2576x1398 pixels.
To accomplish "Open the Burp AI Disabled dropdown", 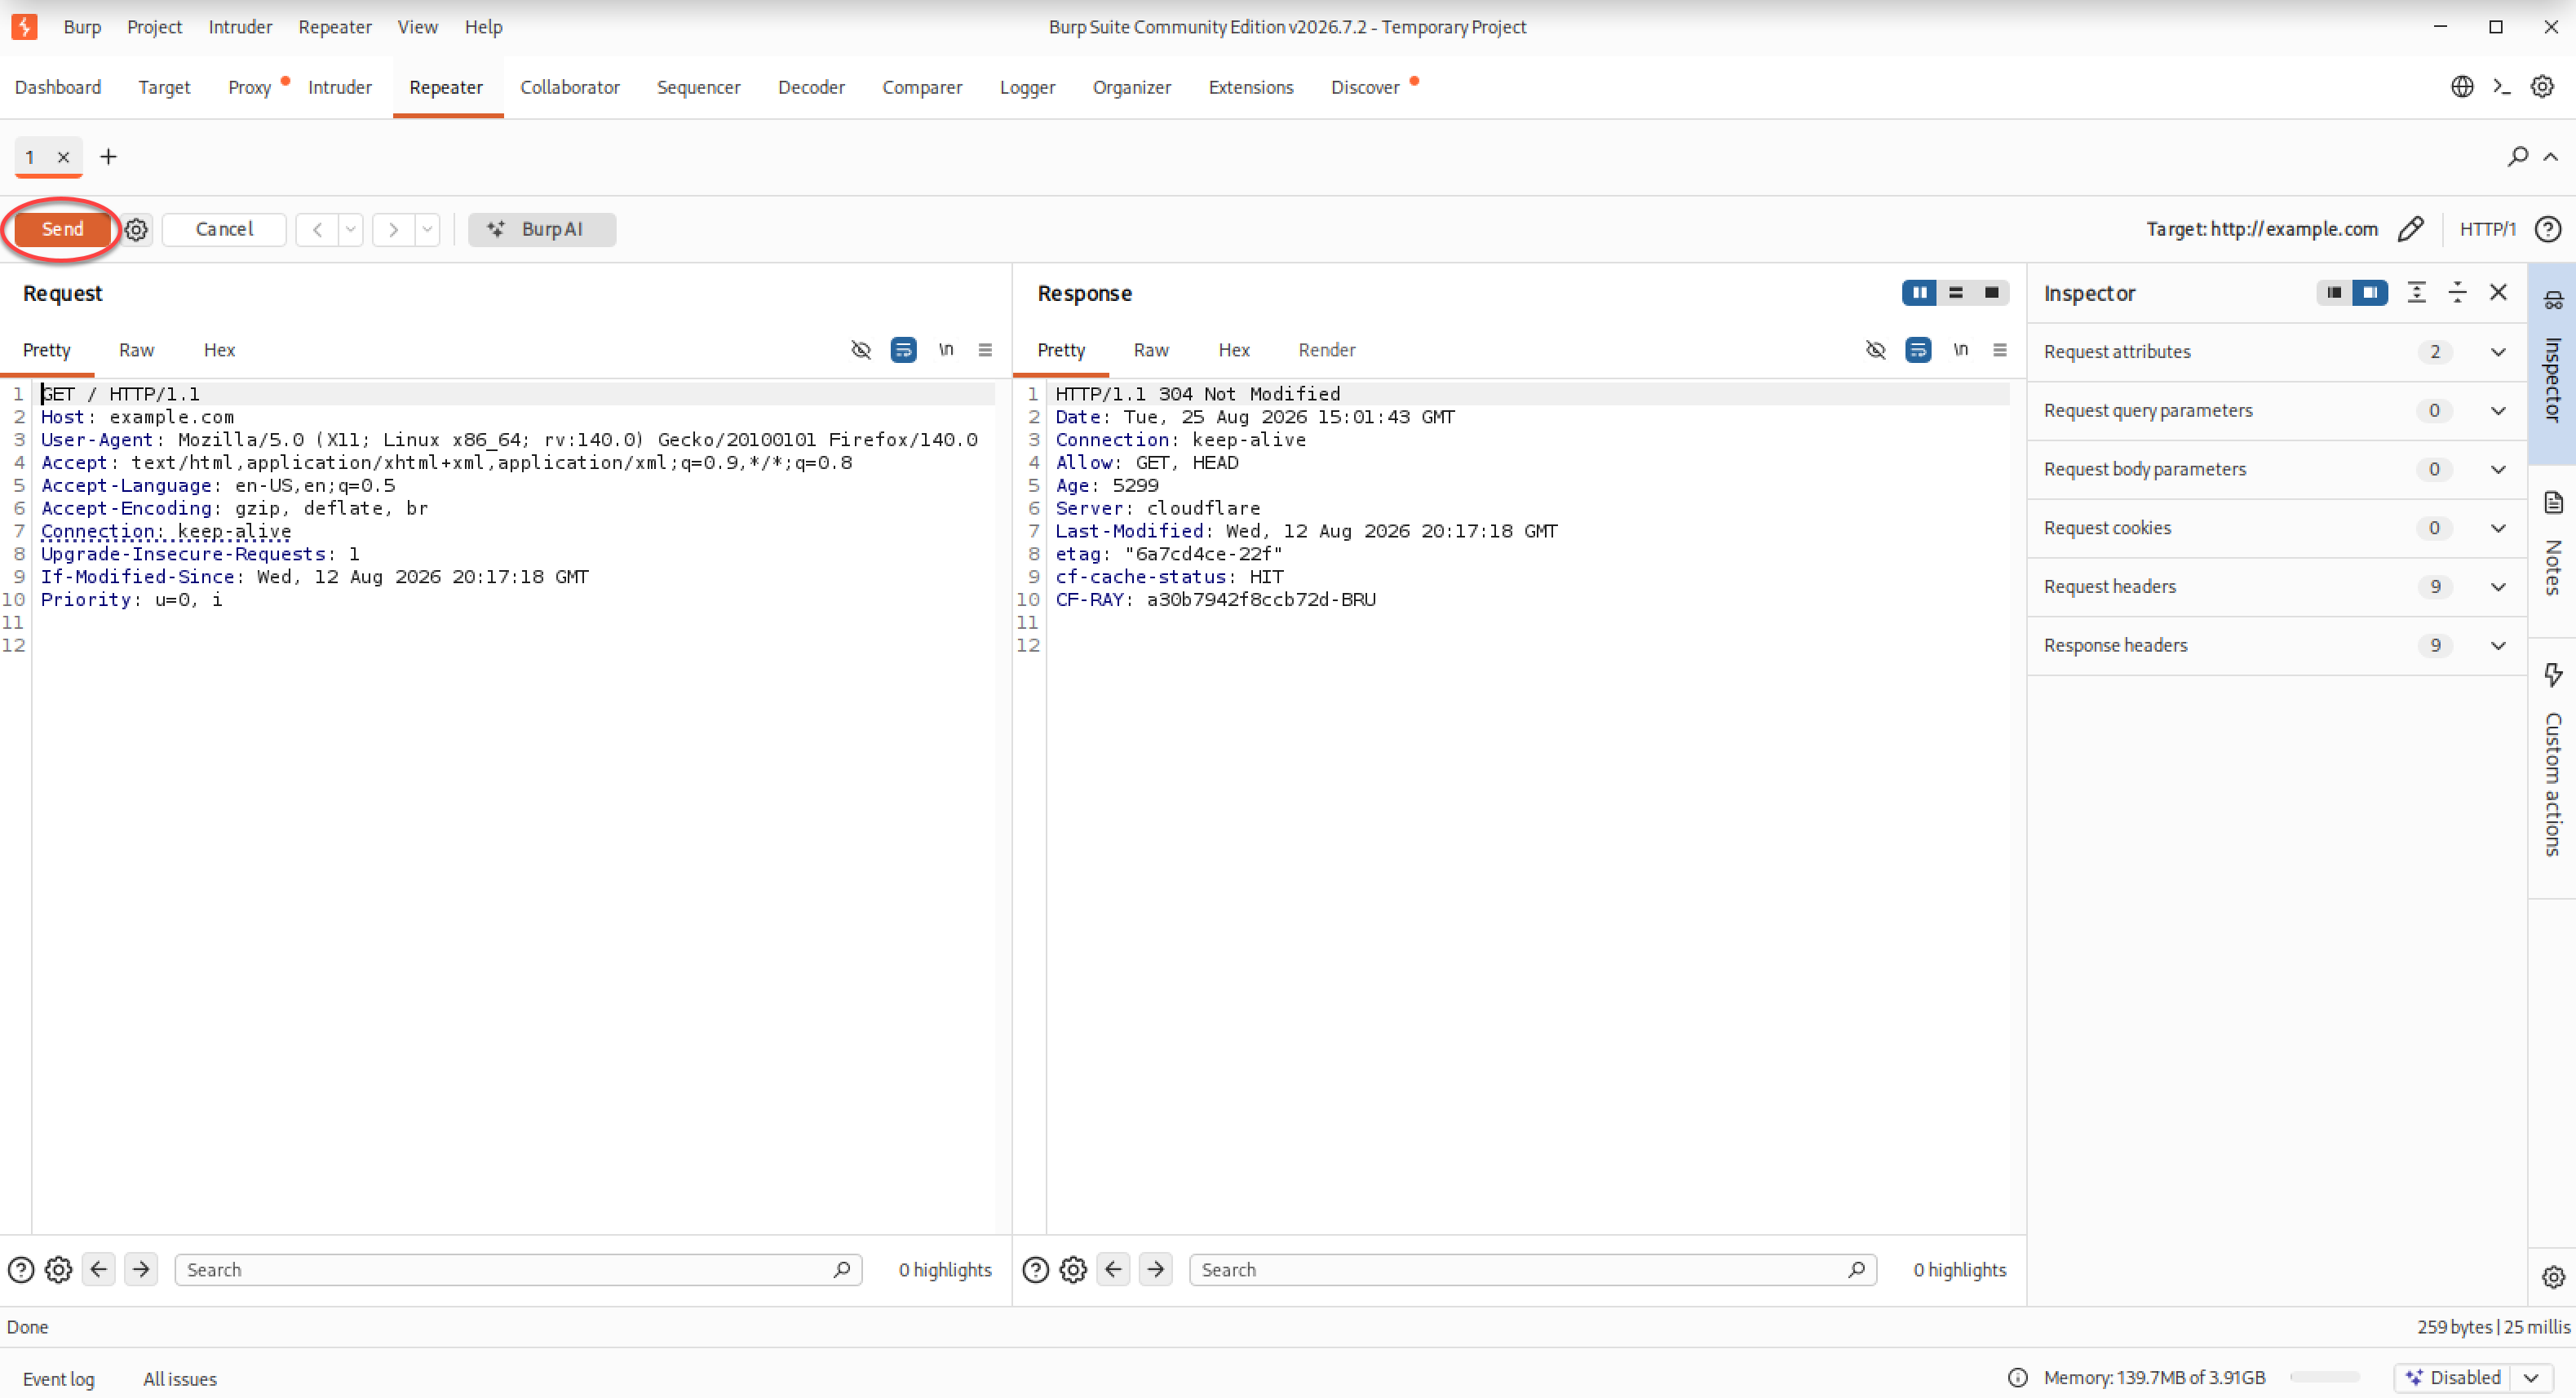I will click(x=2473, y=1378).
